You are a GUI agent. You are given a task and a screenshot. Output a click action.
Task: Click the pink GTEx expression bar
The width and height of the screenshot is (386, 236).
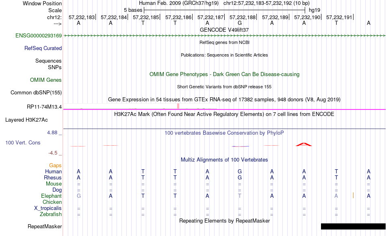[x=178, y=106]
